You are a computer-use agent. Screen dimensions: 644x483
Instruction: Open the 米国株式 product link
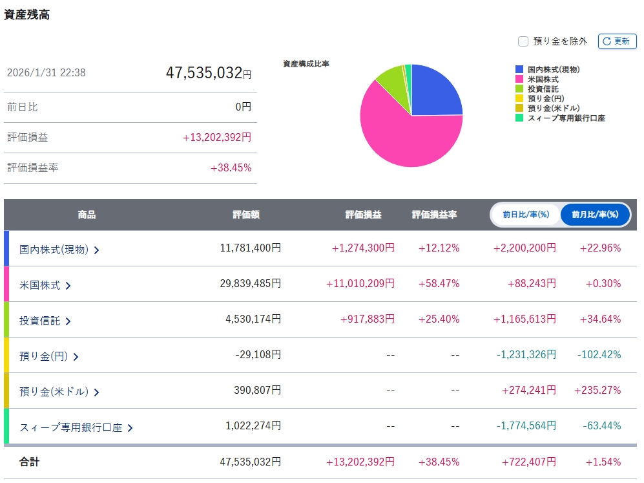40,284
